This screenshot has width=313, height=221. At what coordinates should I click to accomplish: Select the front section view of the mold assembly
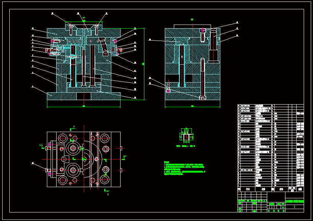click(84, 62)
